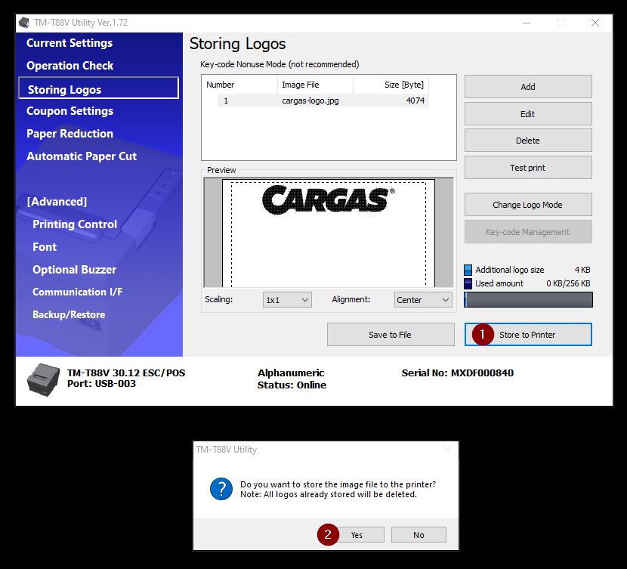627x569 pixels.
Task: Select the cargas-logo.jpg row
Action: tap(323, 101)
